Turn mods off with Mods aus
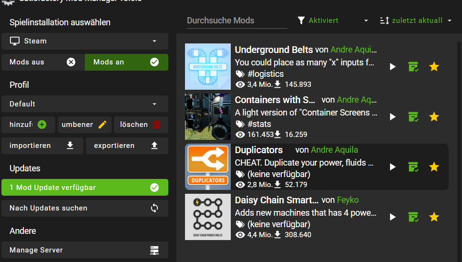 (x=43, y=62)
